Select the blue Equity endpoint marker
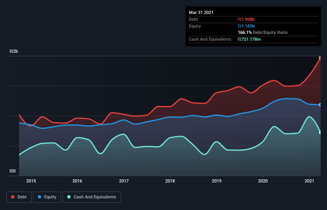Screen dimensions: 327x210 click(x=320, y=105)
